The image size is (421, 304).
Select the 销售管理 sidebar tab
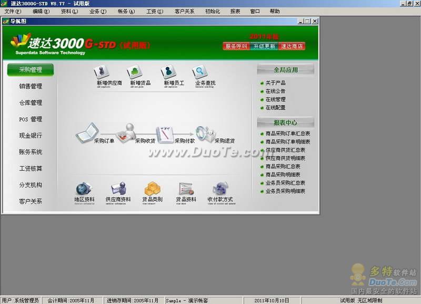pyautogui.click(x=31, y=86)
